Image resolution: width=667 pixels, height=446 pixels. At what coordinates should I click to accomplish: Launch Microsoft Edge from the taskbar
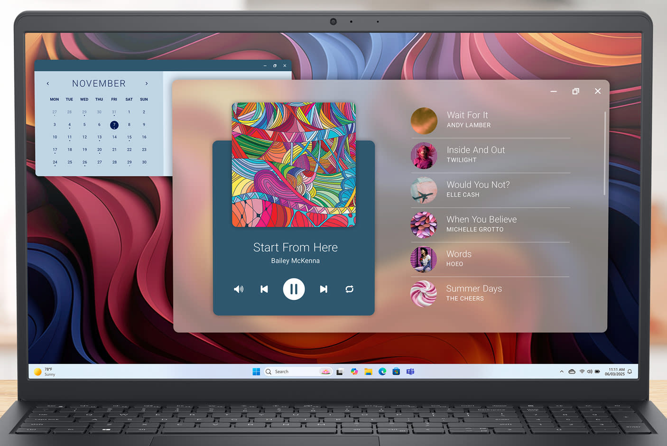click(382, 372)
